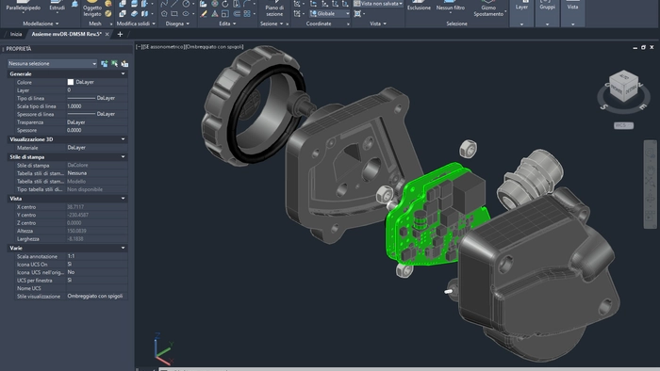Viewport: 660px width, 371px height.
Task: Click the viewport minus control label
Action: [139, 47]
